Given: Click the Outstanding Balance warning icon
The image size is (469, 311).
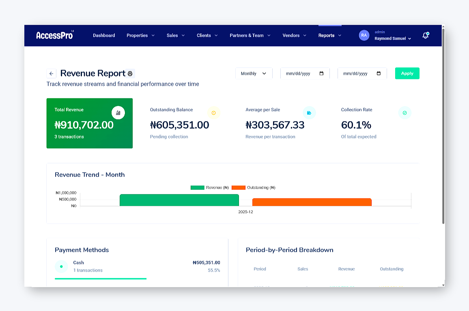Looking at the screenshot, I should [x=214, y=113].
